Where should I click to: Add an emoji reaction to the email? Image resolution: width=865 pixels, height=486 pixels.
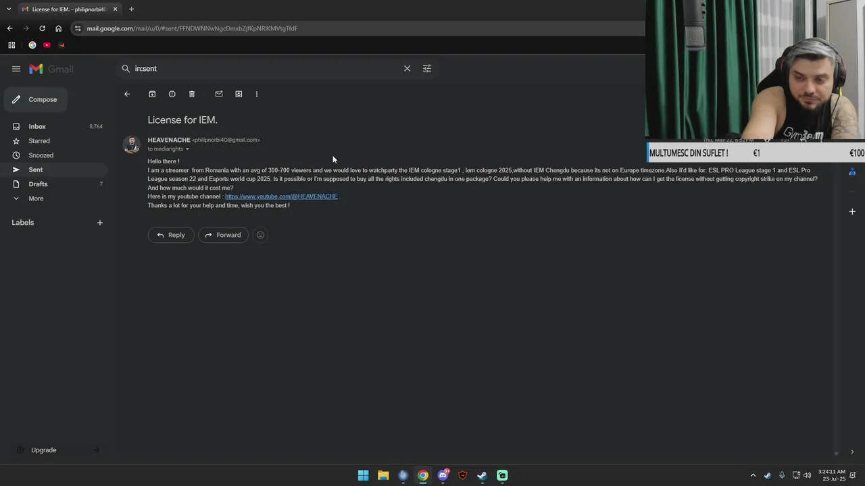[260, 235]
